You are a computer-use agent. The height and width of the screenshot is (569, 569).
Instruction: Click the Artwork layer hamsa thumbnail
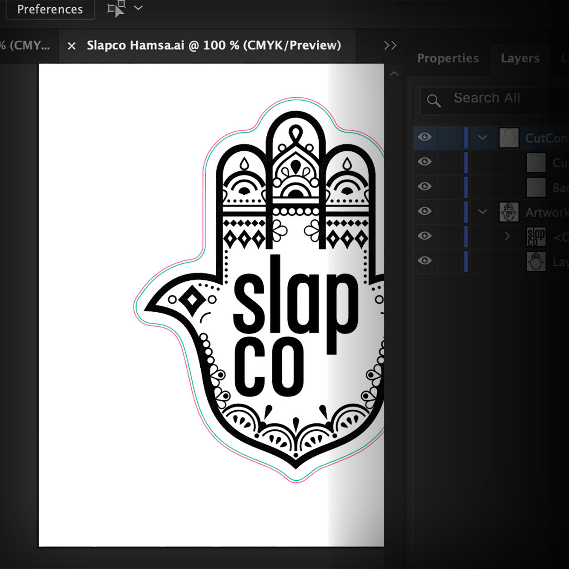[x=509, y=212]
